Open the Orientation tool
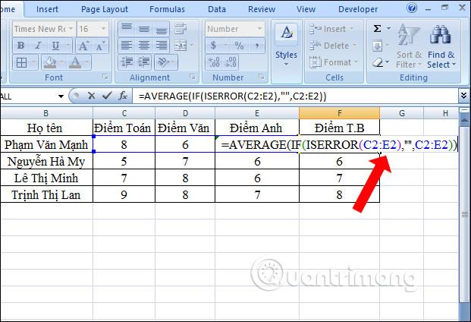 coord(163,62)
